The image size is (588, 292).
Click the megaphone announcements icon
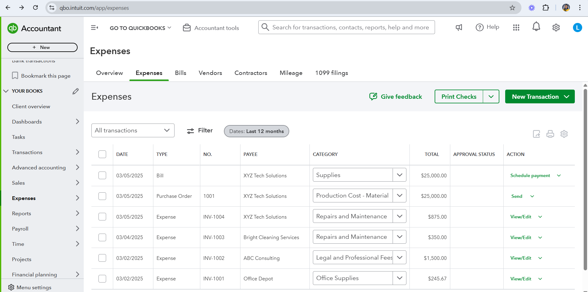459,28
